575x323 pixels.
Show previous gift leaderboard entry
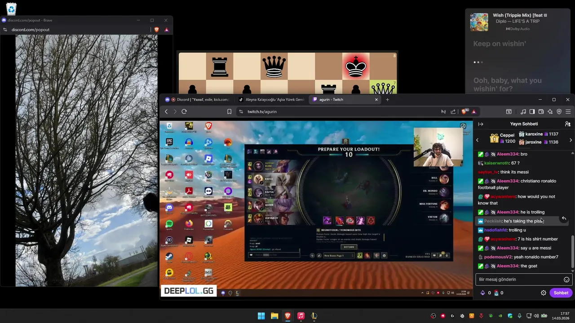pos(478,140)
